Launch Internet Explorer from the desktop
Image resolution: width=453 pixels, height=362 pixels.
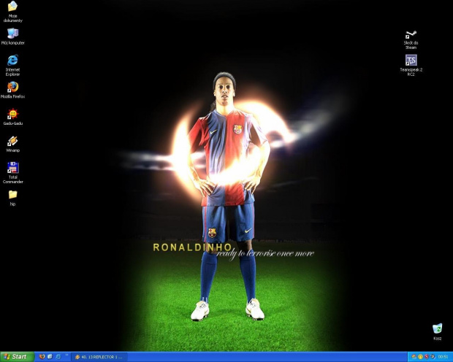pyautogui.click(x=12, y=65)
